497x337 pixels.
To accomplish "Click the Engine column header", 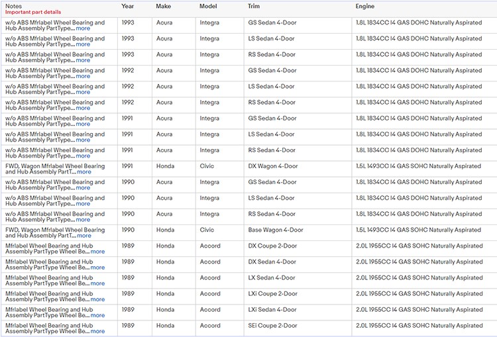I will point(365,6).
